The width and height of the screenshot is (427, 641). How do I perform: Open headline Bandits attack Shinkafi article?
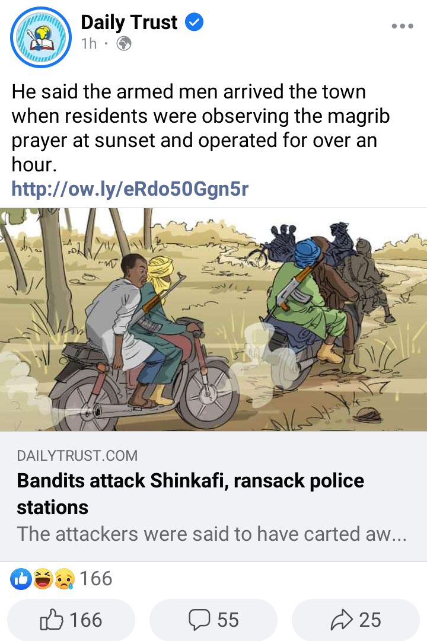click(190, 494)
